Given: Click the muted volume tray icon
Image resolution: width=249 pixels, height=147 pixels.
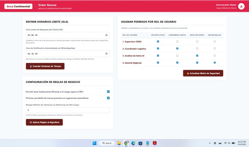Looking at the screenshot, I should click(229, 143).
